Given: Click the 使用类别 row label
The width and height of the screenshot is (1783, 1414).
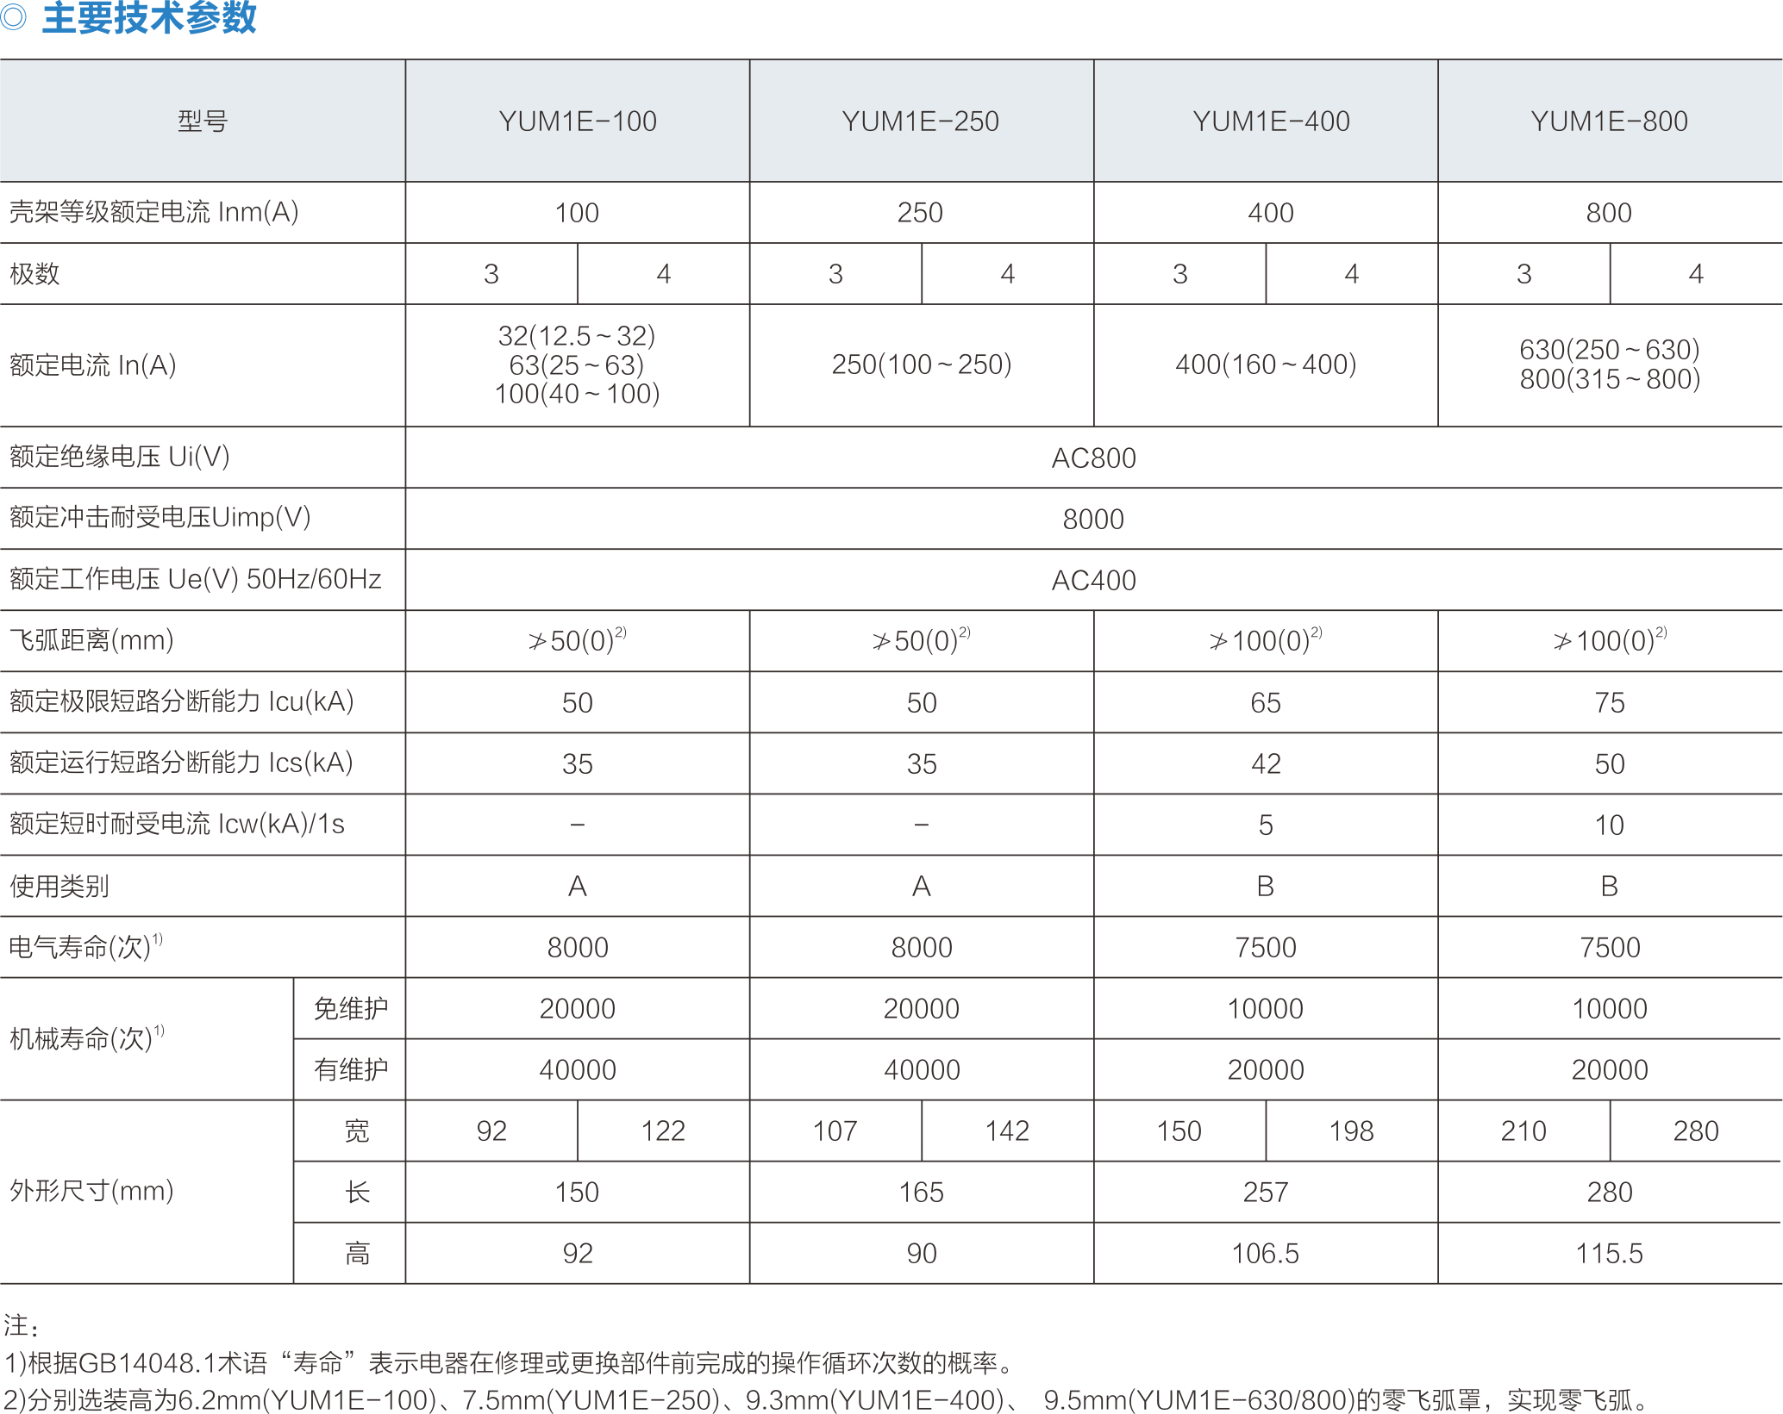Looking at the screenshot, I should (x=59, y=886).
